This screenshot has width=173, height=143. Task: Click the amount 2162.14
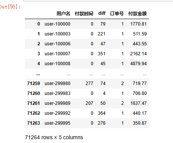coord(138,54)
